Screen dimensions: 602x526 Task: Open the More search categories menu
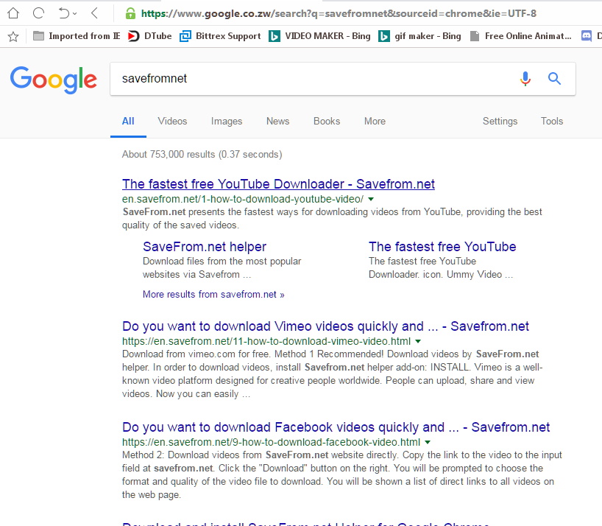click(x=375, y=122)
